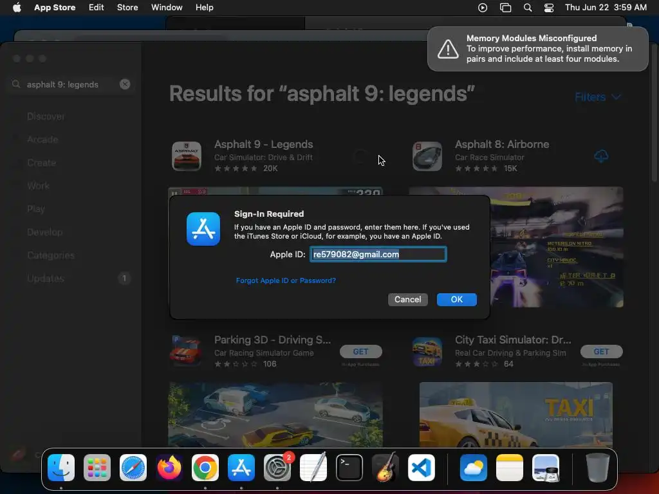Open the Store menu
The width and height of the screenshot is (659, 494).
point(127,7)
